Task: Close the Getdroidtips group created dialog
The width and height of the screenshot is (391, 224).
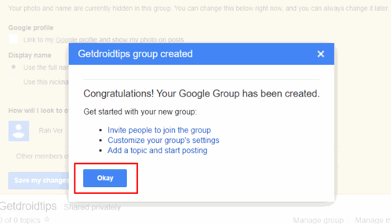Action: 321,54
